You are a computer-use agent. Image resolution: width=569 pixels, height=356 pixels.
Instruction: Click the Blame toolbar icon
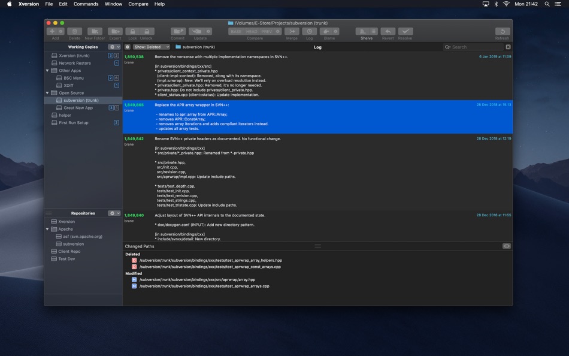(326, 31)
